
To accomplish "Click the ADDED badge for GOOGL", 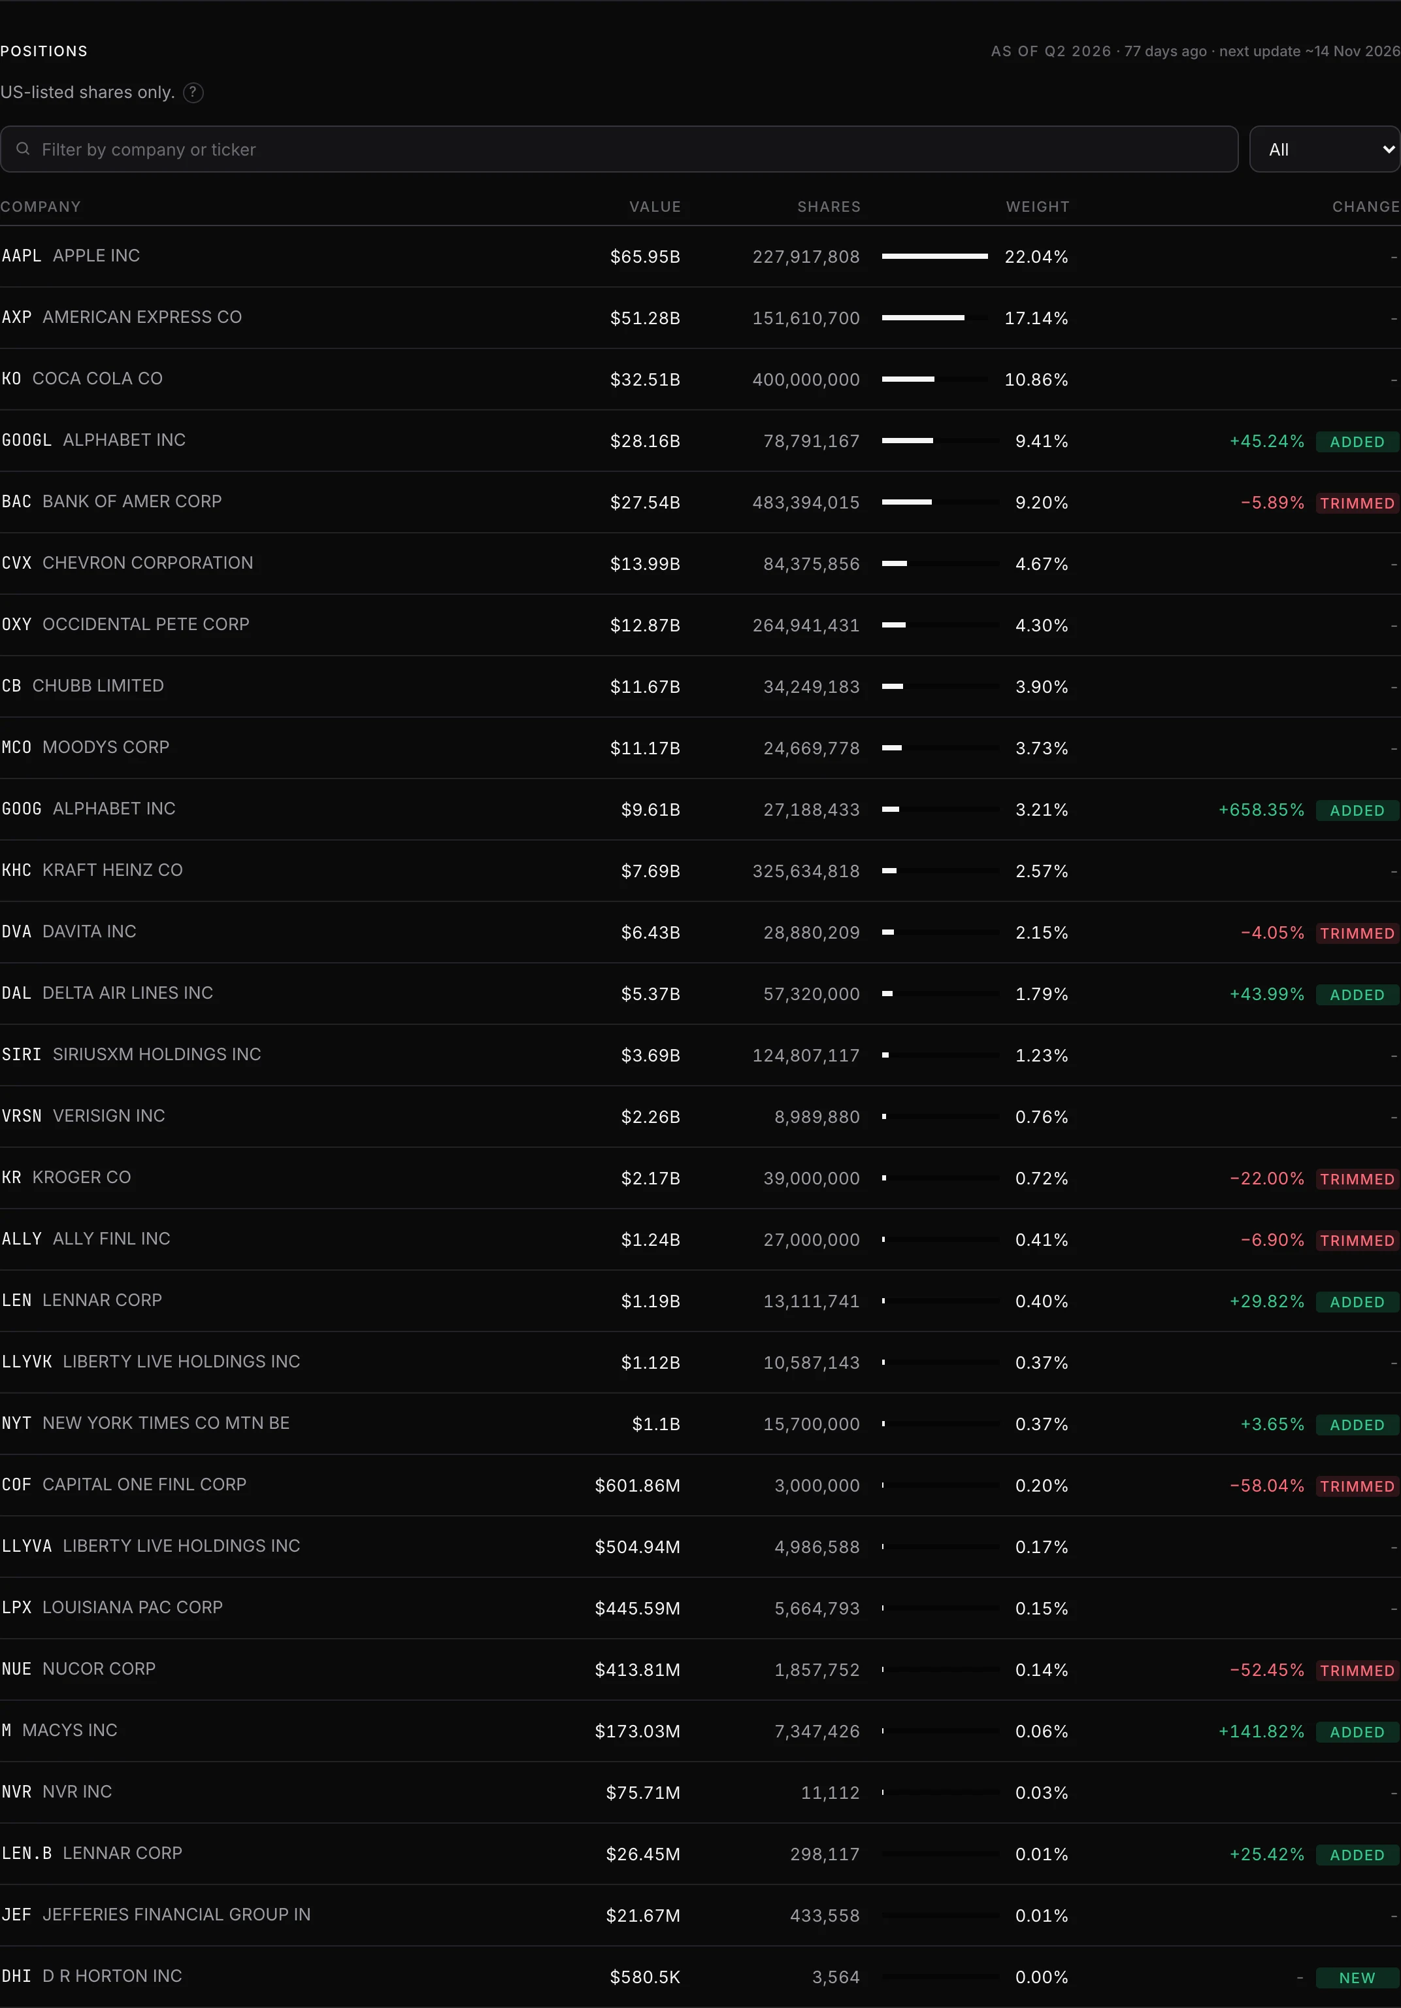I will click(1357, 442).
